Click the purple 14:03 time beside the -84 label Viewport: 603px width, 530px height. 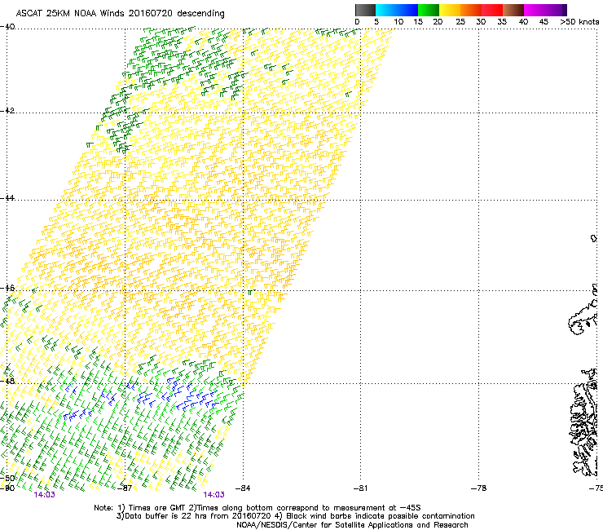click(213, 495)
